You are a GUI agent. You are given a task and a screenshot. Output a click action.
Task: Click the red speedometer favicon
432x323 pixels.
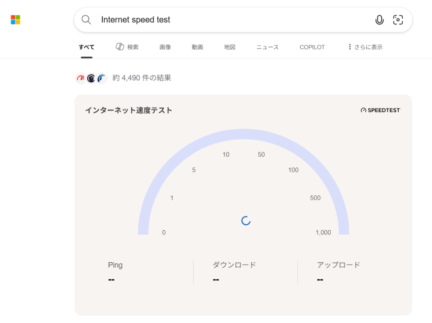[x=81, y=78]
